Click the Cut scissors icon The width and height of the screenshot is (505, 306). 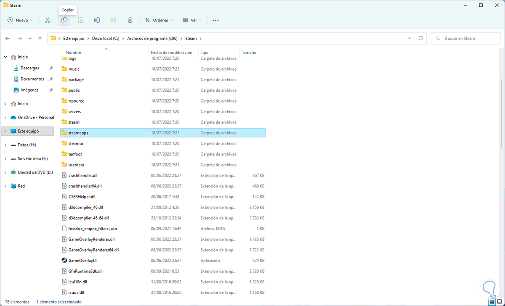(x=47, y=20)
